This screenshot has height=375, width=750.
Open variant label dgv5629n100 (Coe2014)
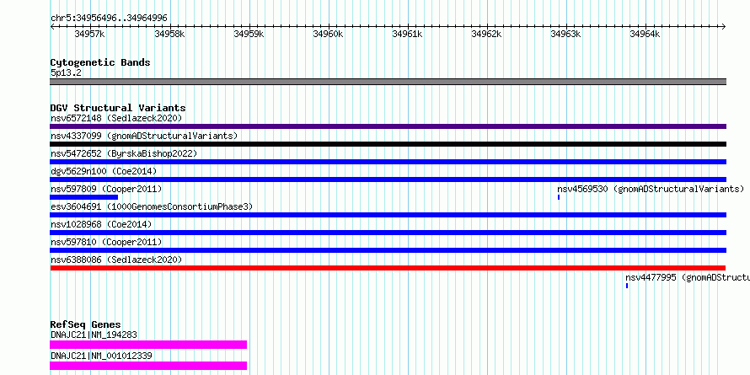click(104, 171)
